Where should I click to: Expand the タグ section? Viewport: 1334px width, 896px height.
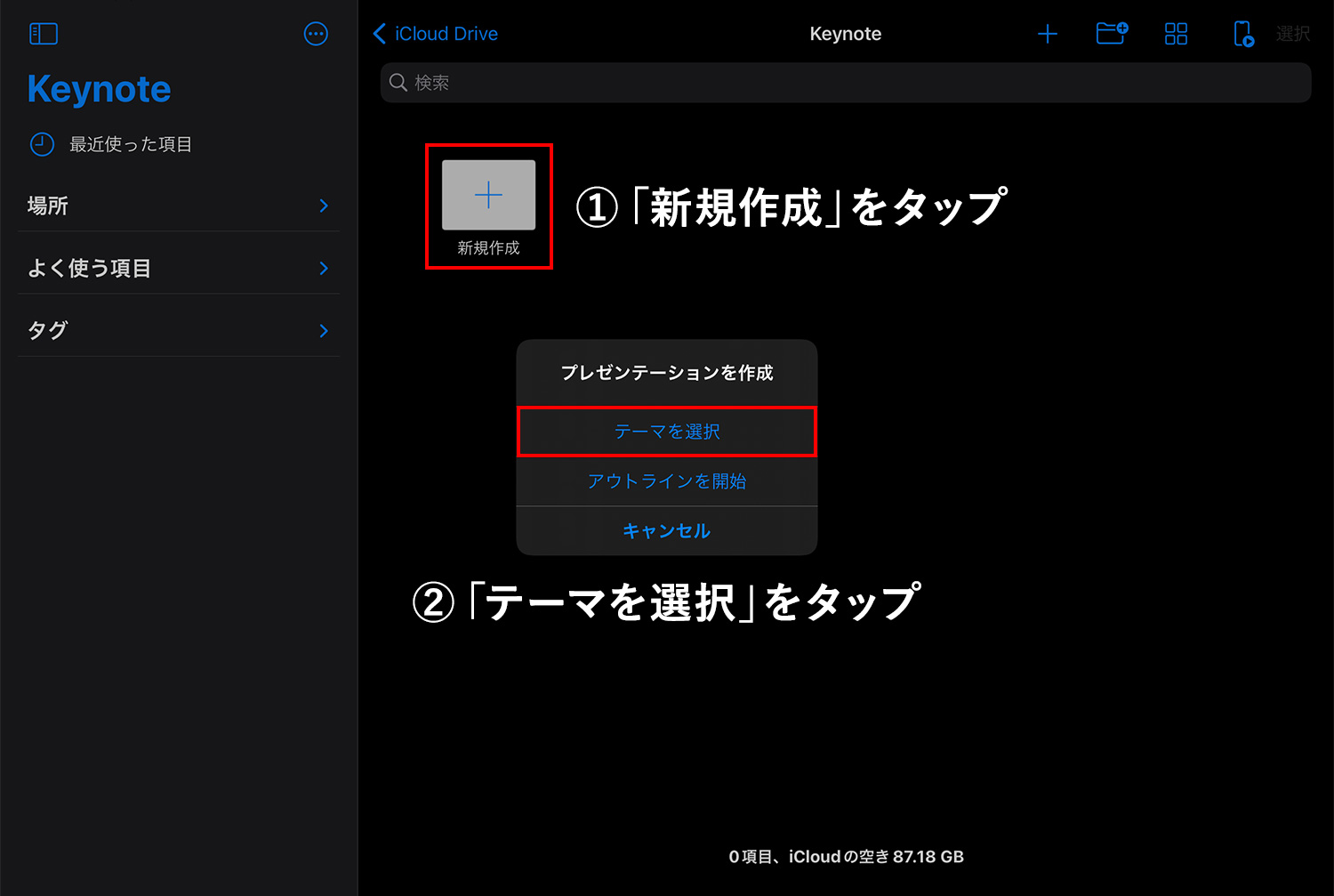tap(179, 330)
